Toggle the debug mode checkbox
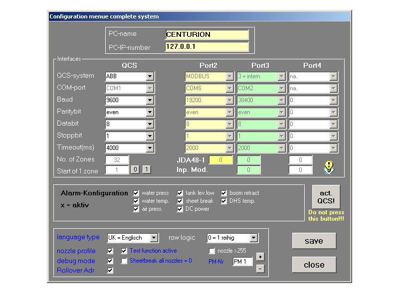Screen dimensions: 400x299 110,261
